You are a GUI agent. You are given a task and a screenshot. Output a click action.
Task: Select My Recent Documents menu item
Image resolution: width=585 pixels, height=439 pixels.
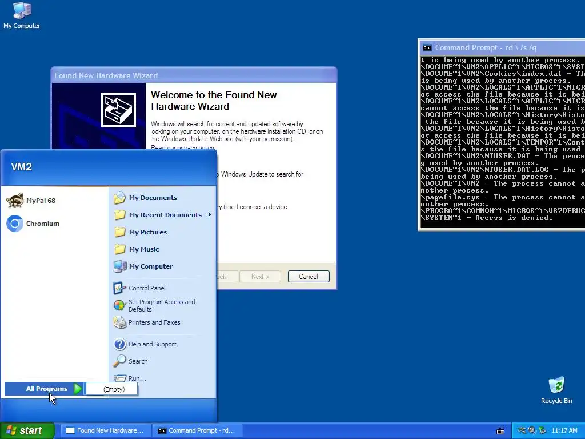[x=163, y=215]
